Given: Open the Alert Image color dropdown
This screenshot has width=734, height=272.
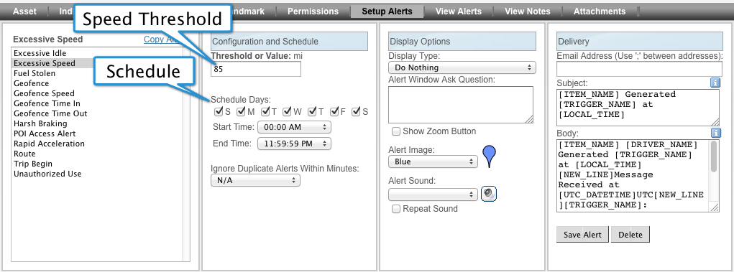Looking at the screenshot, I should click(x=433, y=161).
